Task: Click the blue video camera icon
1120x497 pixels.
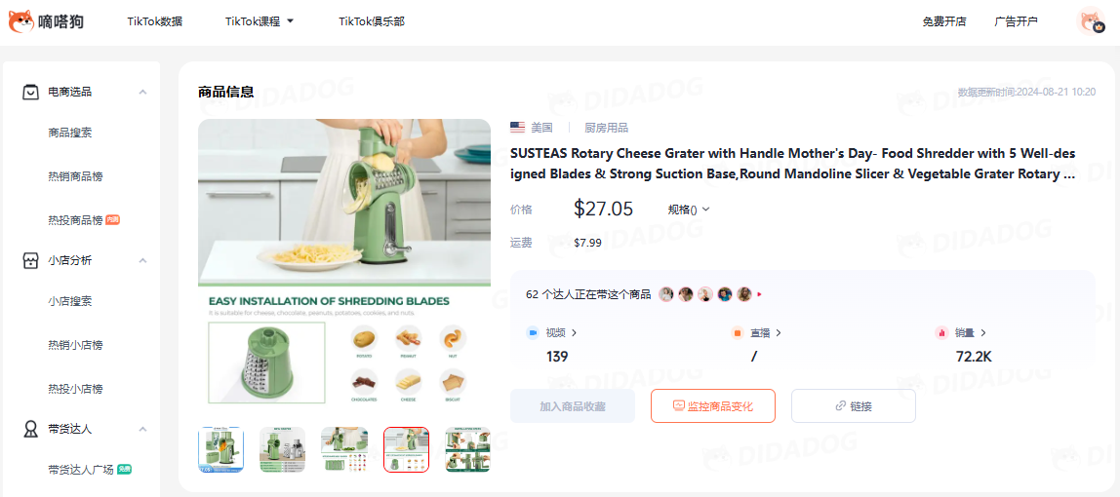Action: (532, 332)
